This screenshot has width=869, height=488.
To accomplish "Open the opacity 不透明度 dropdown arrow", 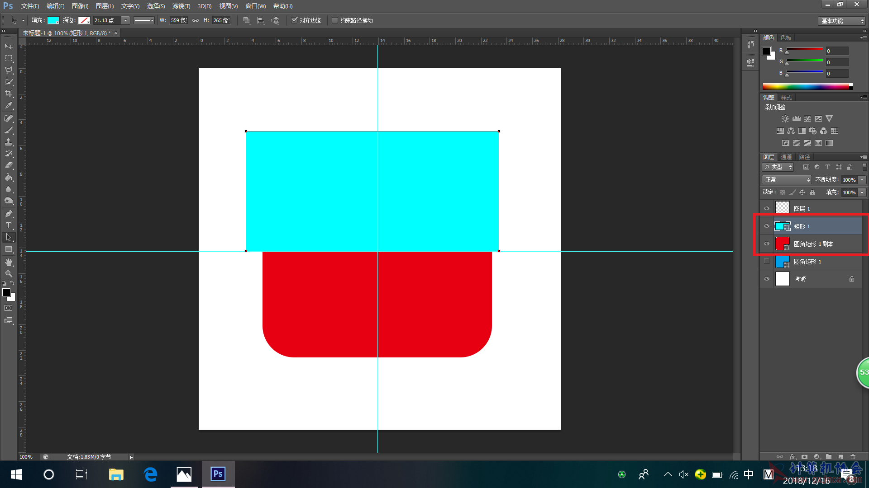I will point(862,180).
